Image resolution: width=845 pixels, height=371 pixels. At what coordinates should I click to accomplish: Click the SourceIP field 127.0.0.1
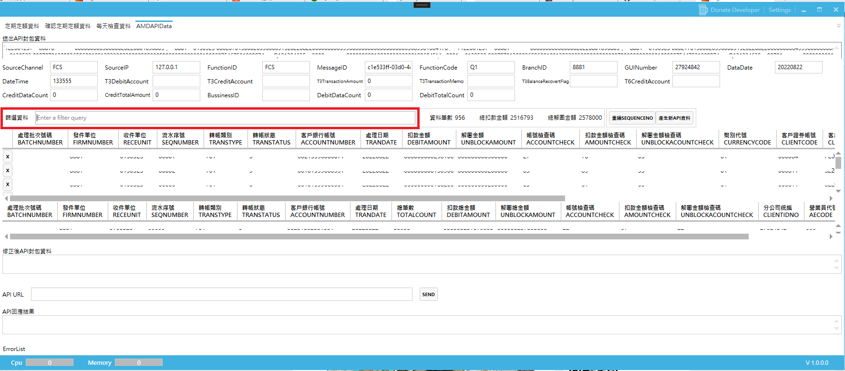tap(176, 67)
